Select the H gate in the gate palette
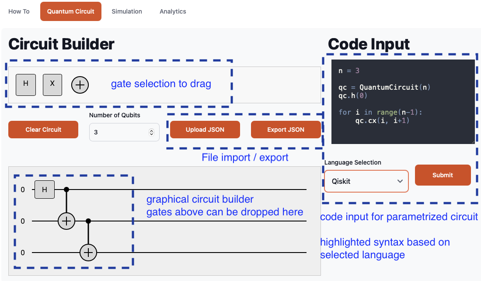 pos(26,84)
